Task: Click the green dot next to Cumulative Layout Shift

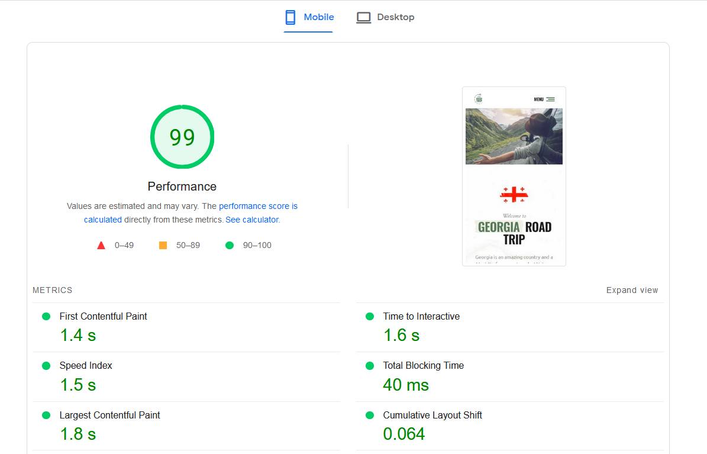Action: pos(370,416)
